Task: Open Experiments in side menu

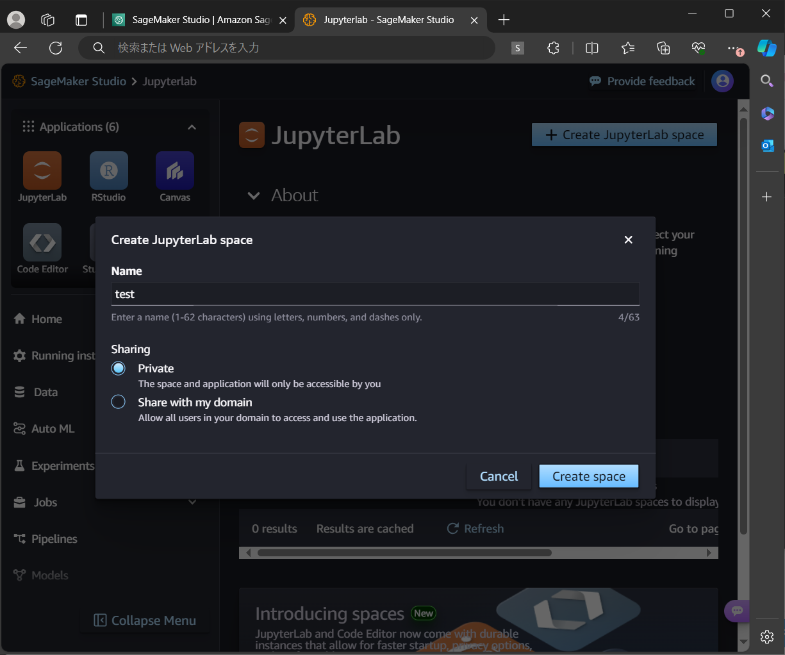Action: [54, 466]
